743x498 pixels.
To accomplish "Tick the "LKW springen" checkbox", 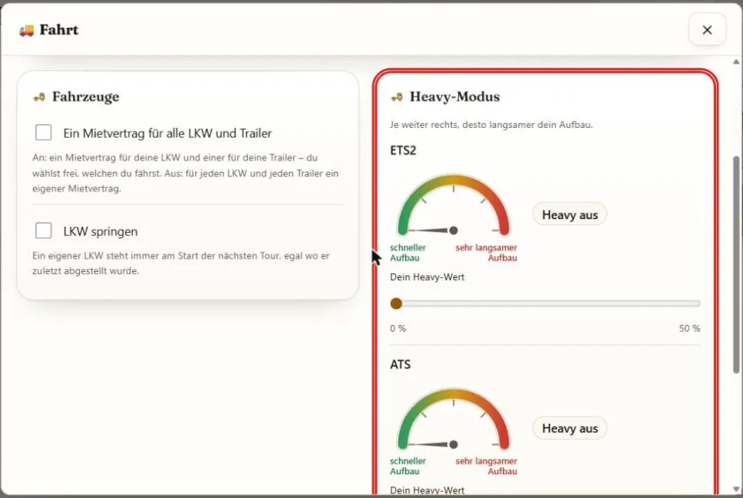I will coord(44,231).
